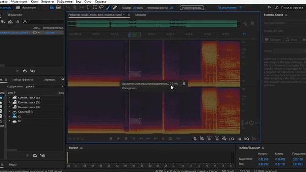This screenshot has width=306, height=172.
Task: Open the Окно menu
Action: 87,2
